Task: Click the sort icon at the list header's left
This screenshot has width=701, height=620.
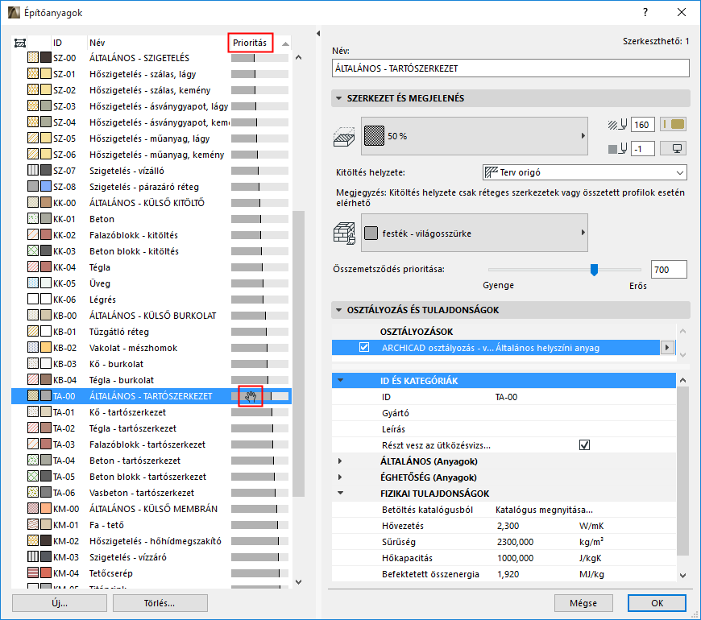Action: click(20, 43)
